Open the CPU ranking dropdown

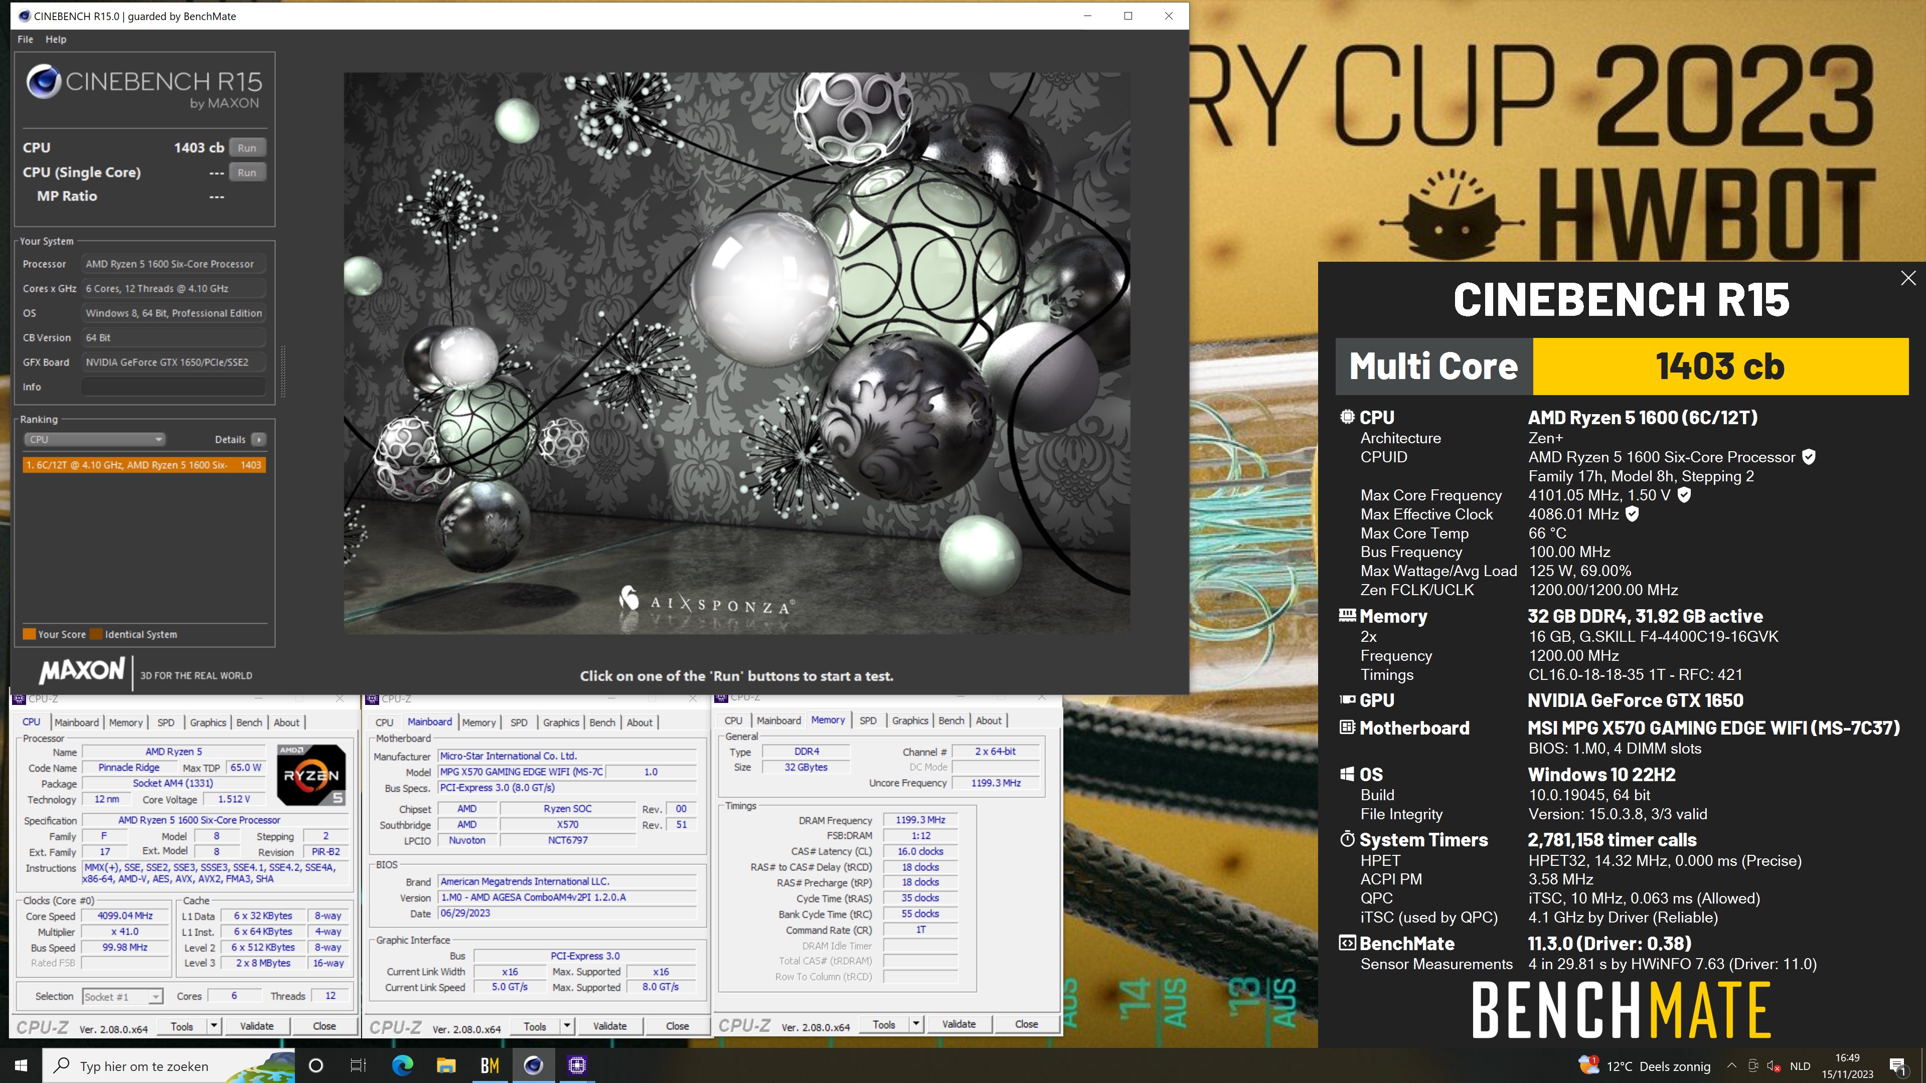coord(94,440)
